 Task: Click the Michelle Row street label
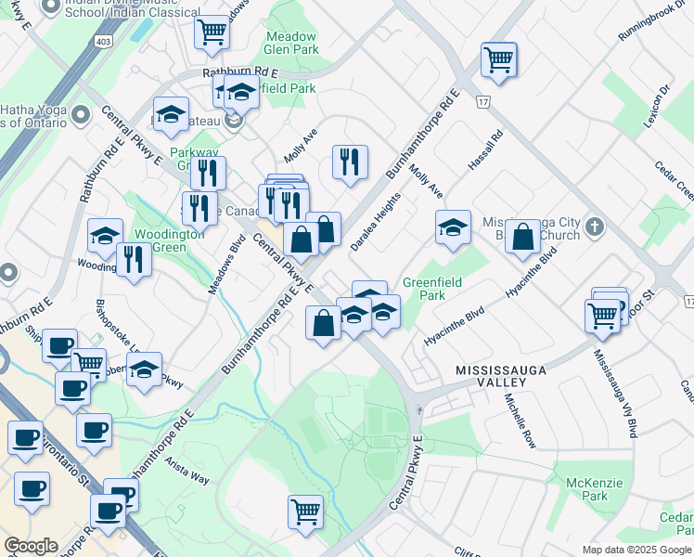tap(520, 421)
